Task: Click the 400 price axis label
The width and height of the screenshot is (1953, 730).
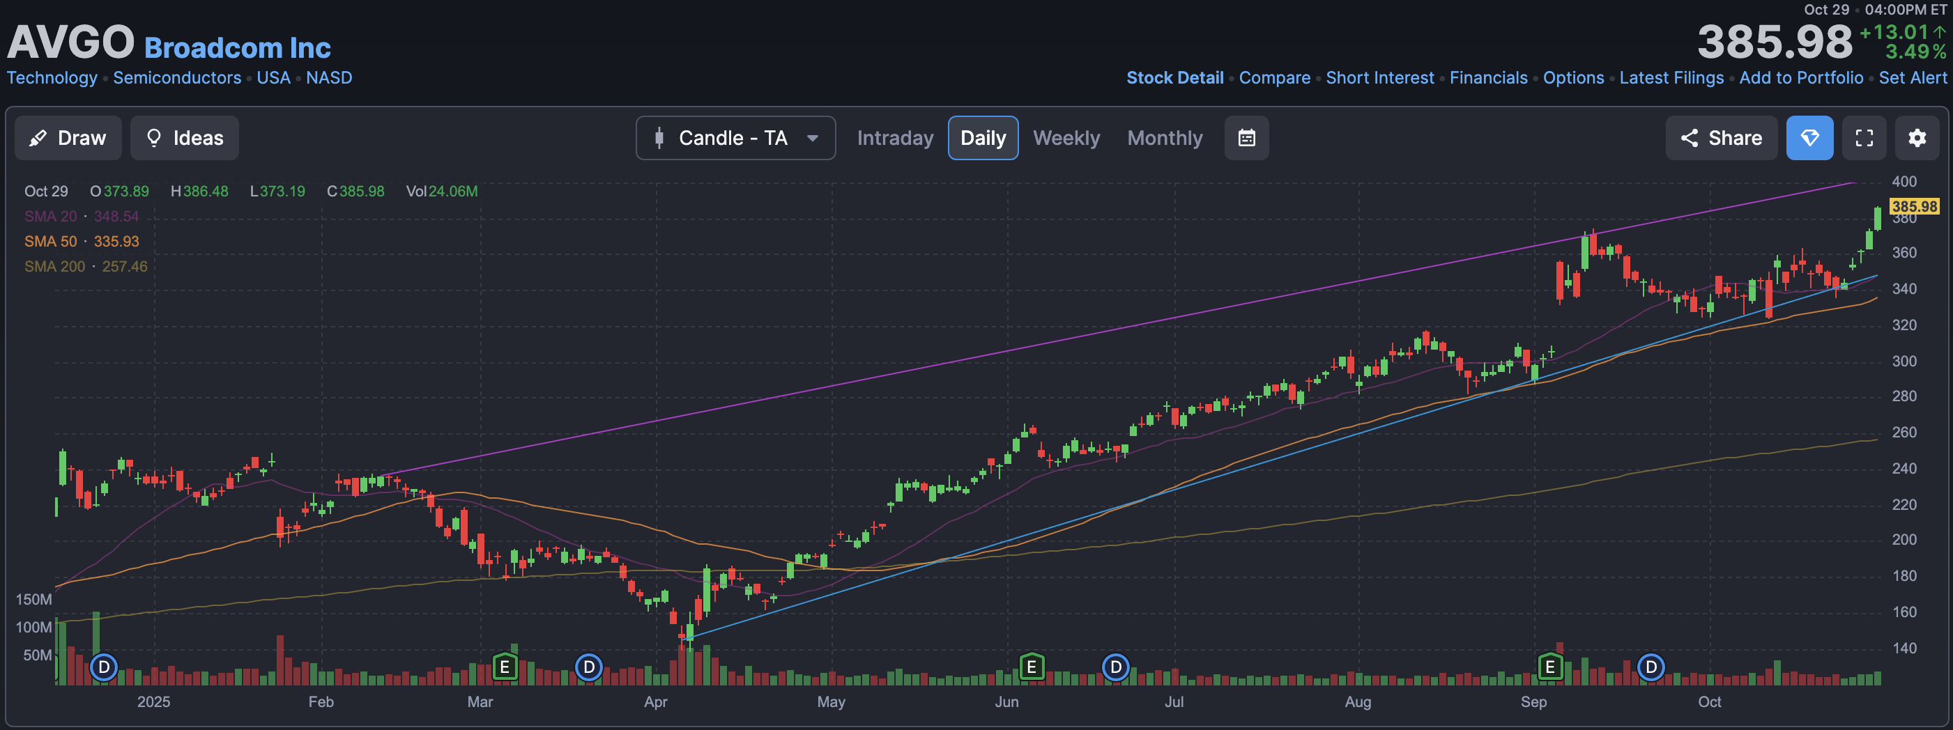Action: click(x=1904, y=181)
